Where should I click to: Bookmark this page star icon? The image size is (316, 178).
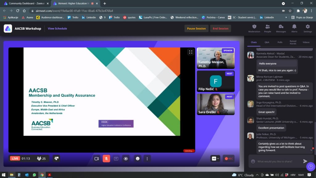(x=290, y=11)
